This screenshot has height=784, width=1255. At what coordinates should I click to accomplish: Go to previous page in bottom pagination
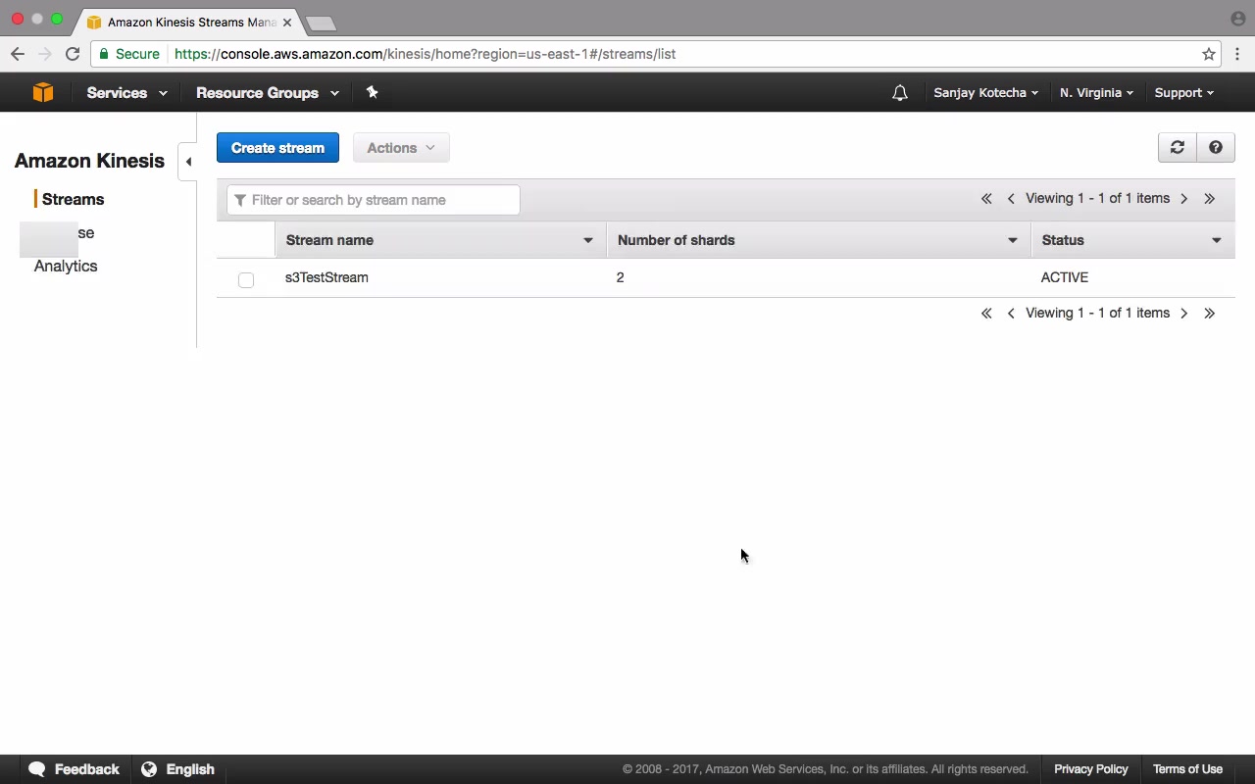point(1011,314)
